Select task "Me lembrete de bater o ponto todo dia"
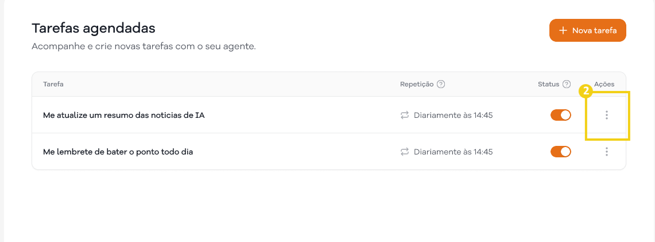Image resolution: width=655 pixels, height=242 pixels. click(x=118, y=152)
